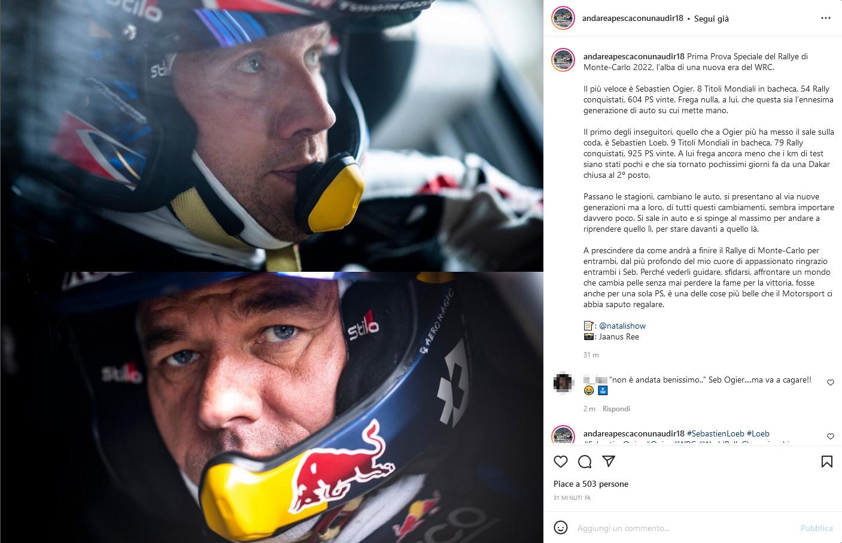Open the three-dot more options menu
Image resolution: width=842 pixels, height=543 pixels.
826,19
